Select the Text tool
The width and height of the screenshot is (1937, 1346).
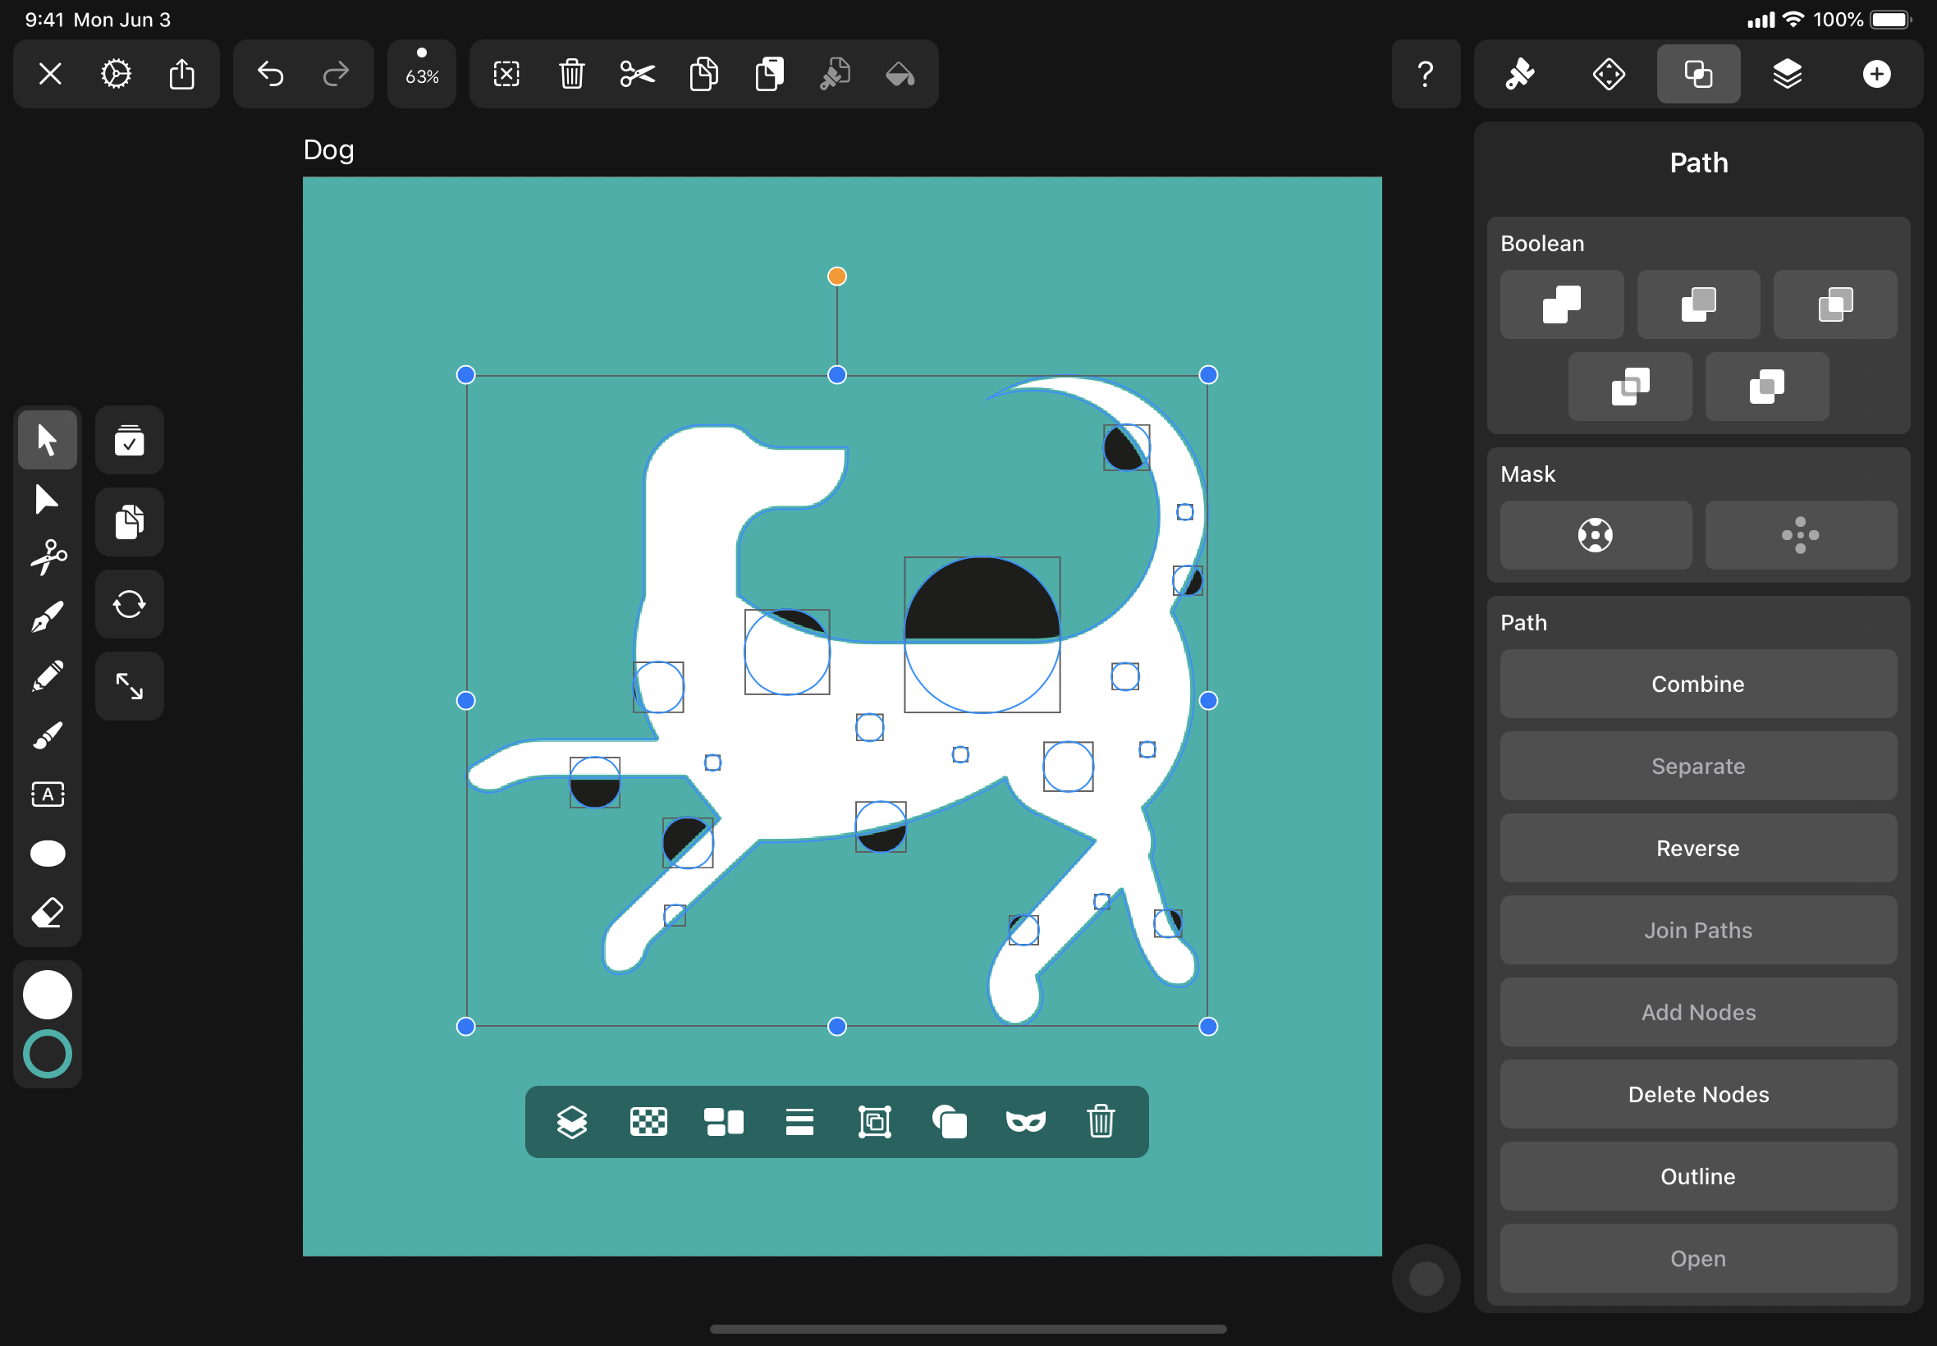click(x=48, y=794)
